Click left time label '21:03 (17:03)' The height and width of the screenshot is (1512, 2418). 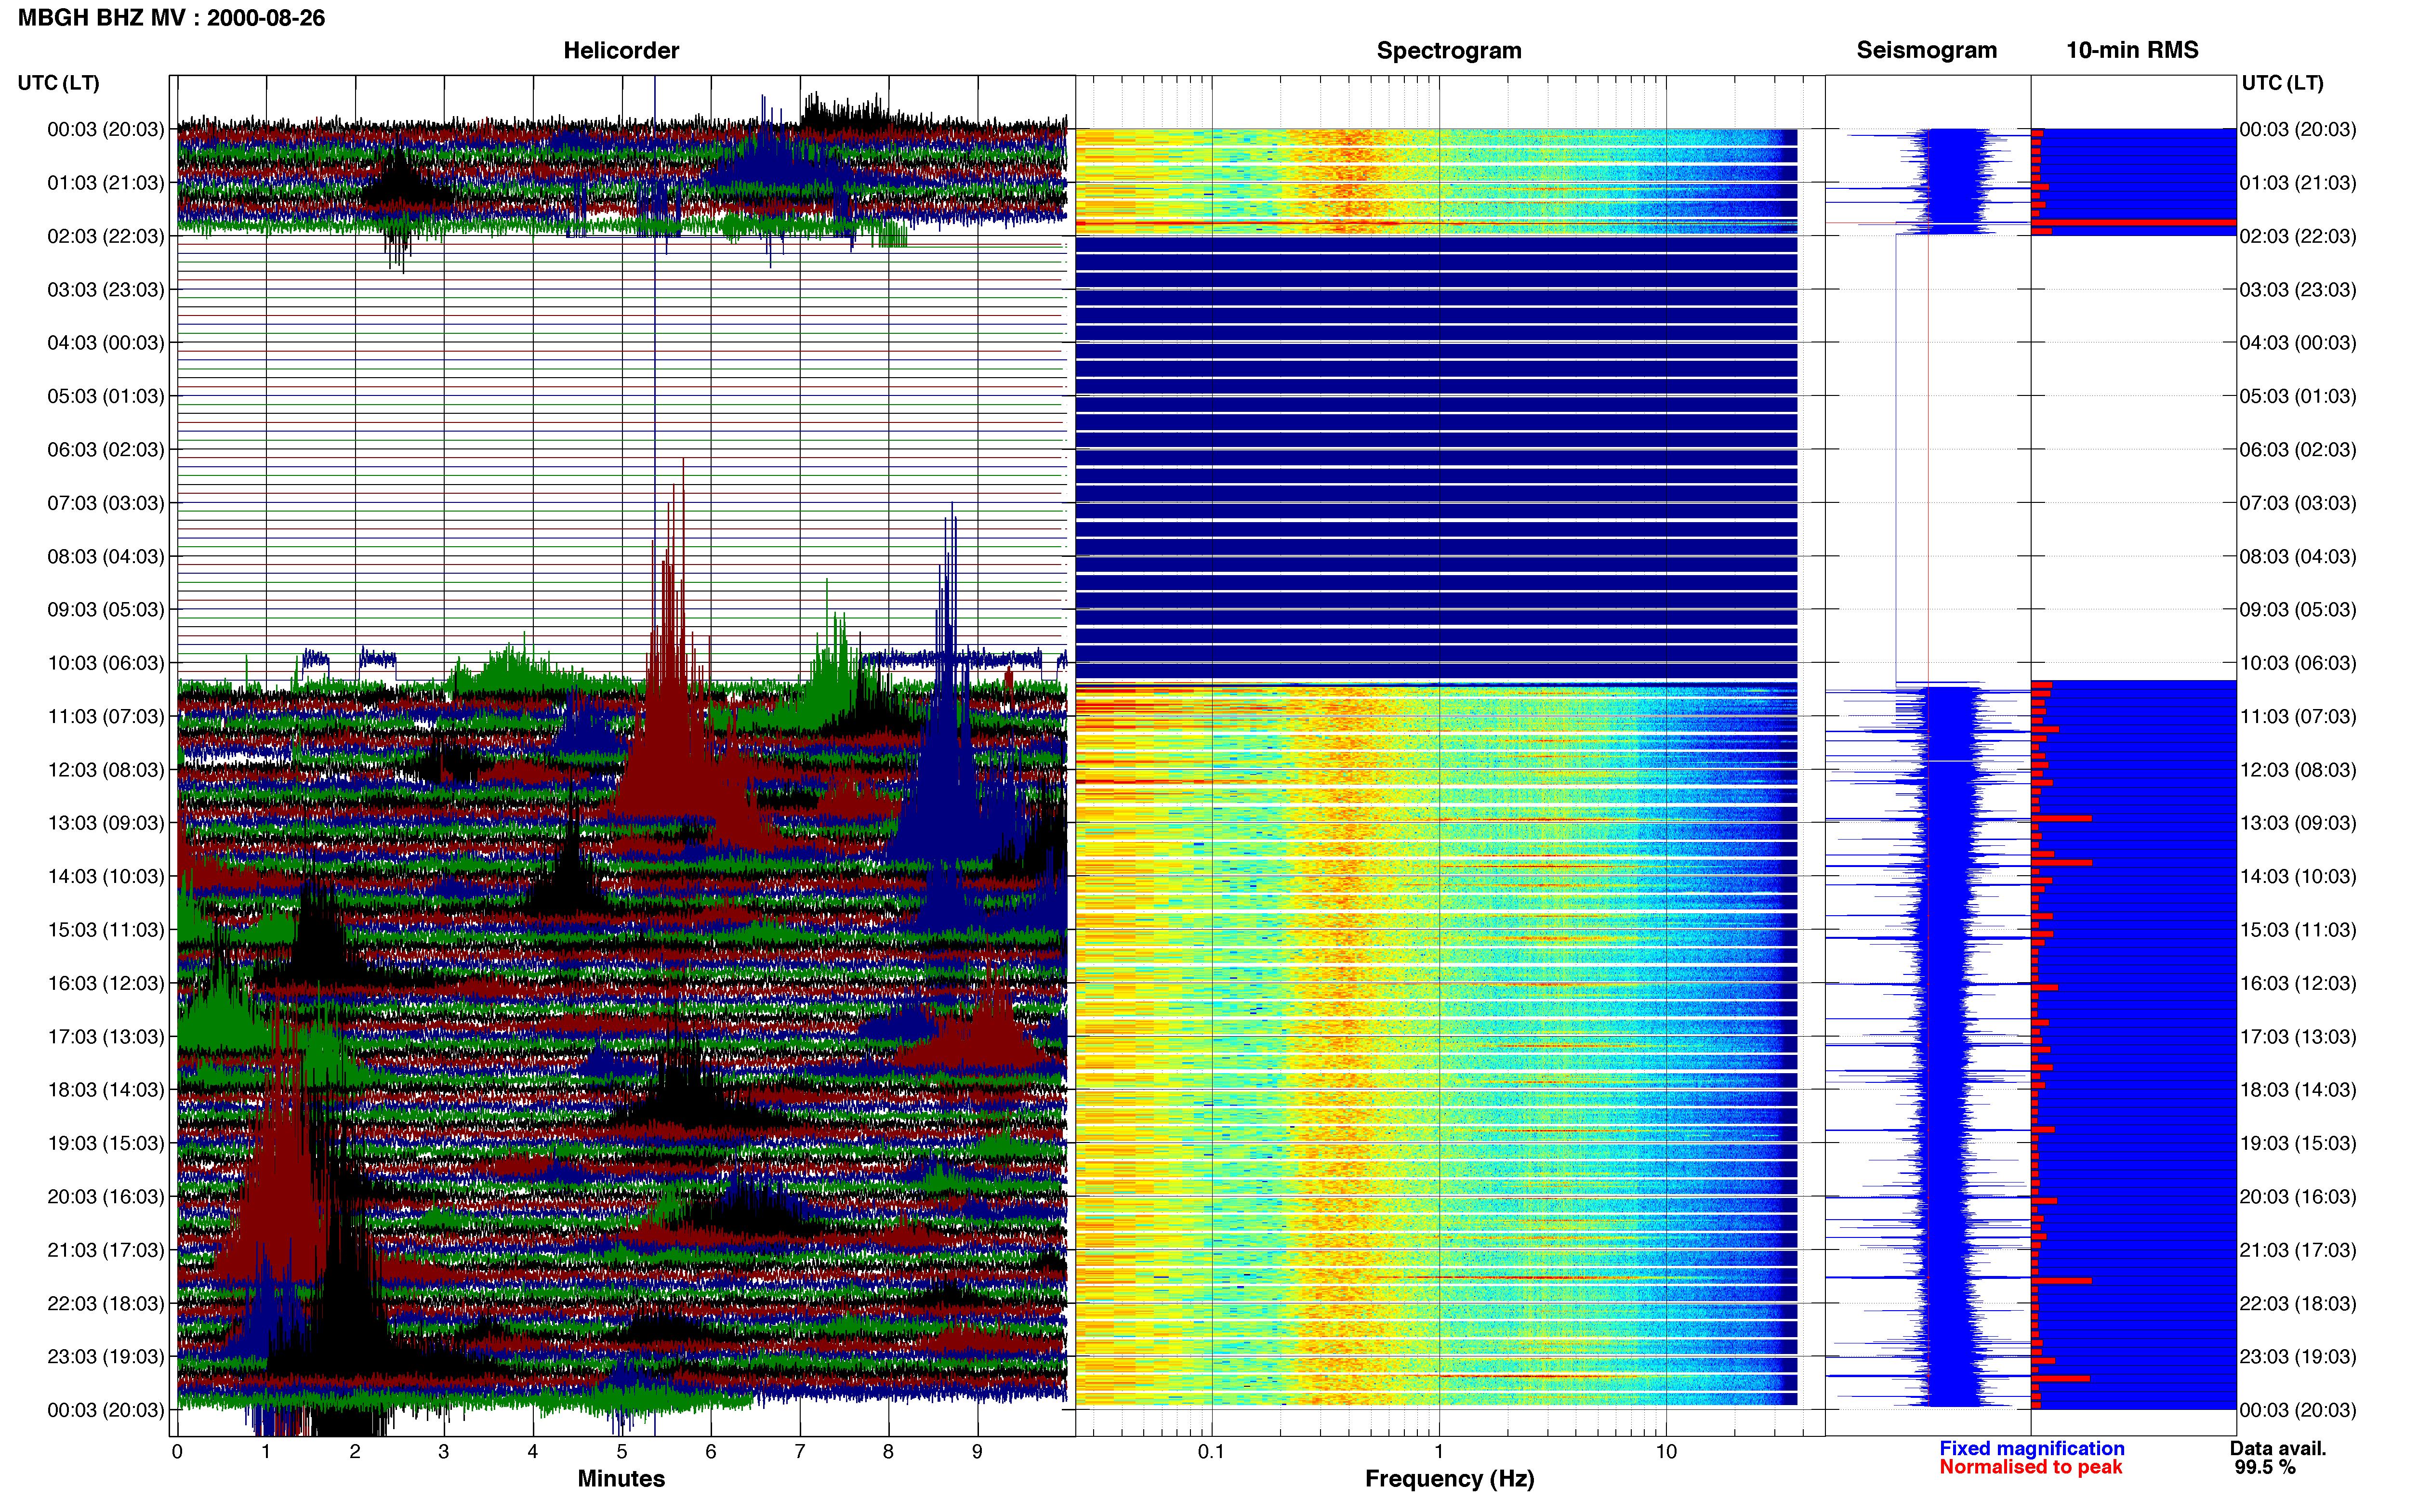[x=105, y=1250]
